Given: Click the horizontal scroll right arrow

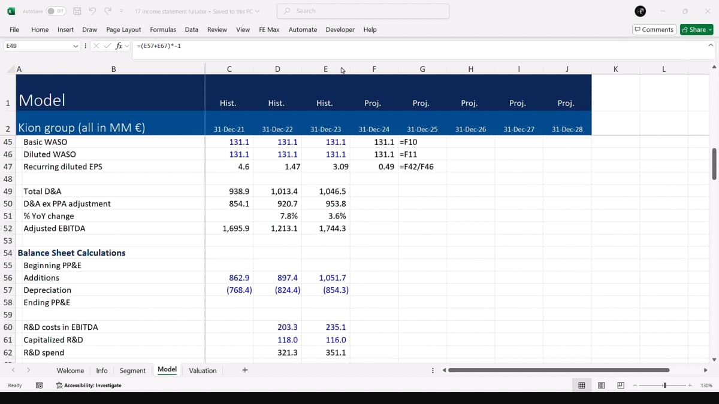Looking at the screenshot, I should pos(705,370).
